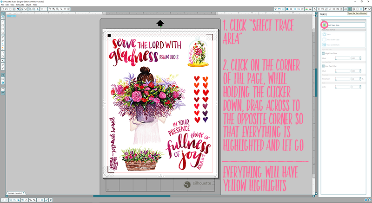Screen dimensions: 372x203
Task: Click the Trace and Detach button
Action: 331,44
